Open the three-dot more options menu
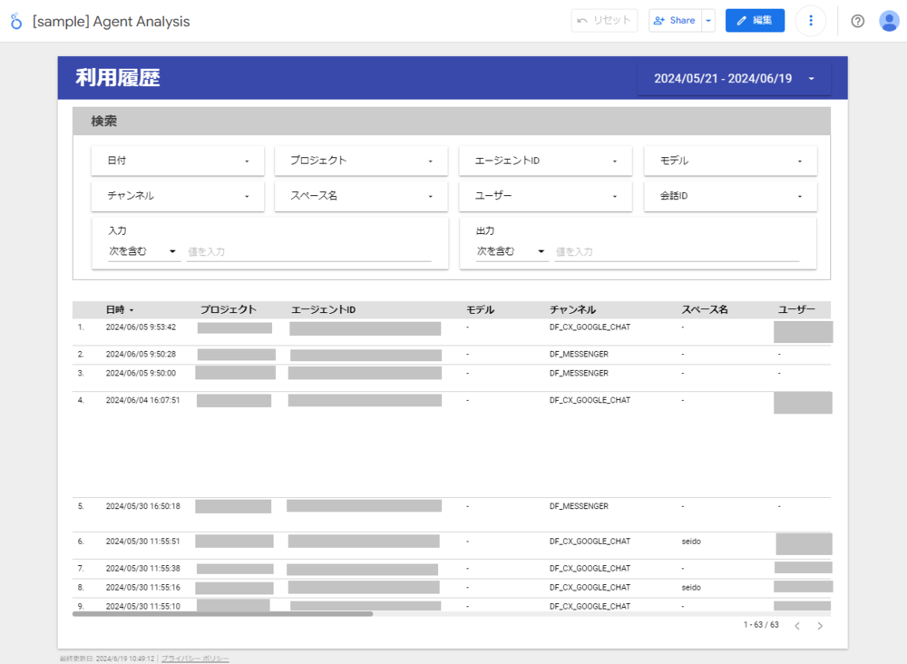 coord(810,21)
